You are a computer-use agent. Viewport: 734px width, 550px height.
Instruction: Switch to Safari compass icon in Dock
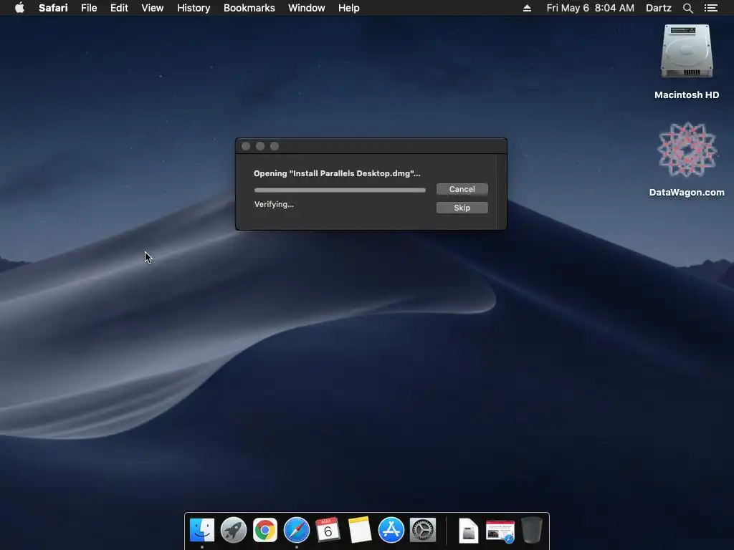tap(297, 530)
